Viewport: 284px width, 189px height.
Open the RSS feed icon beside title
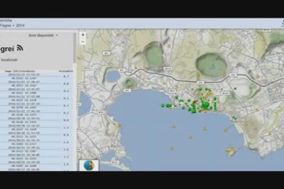[x=20, y=48]
